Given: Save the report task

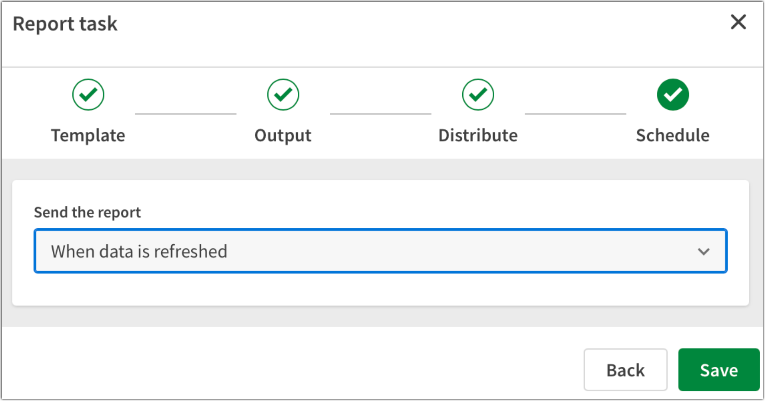Looking at the screenshot, I should (x=719, y=369).
